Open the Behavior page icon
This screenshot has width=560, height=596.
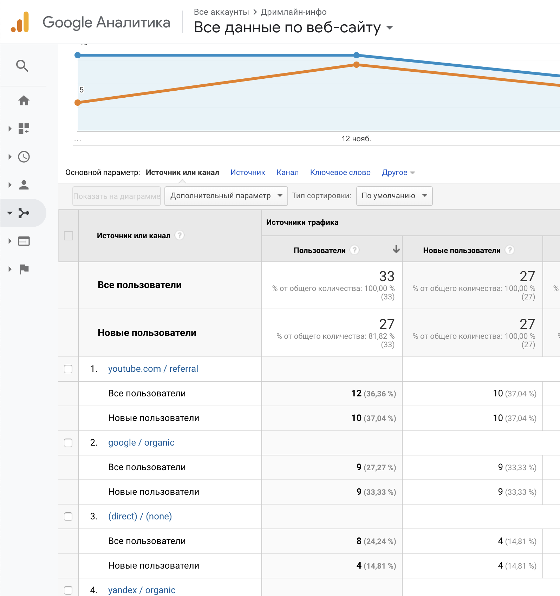(24, 241)
